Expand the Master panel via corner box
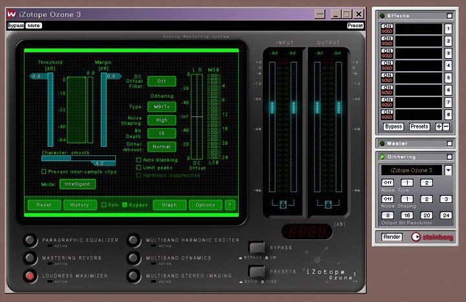 click(450, 144)
